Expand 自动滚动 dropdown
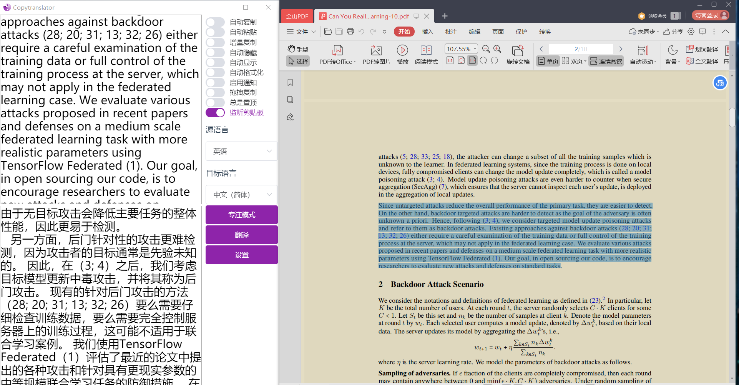 [x=655, y=62]
